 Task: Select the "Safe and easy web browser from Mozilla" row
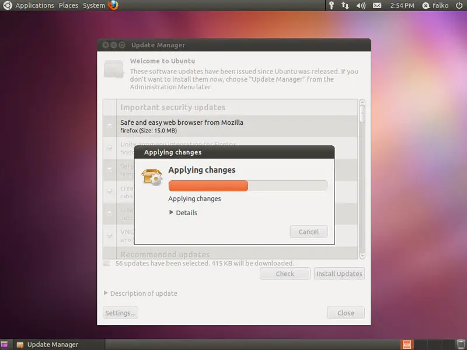coord(231,126)
